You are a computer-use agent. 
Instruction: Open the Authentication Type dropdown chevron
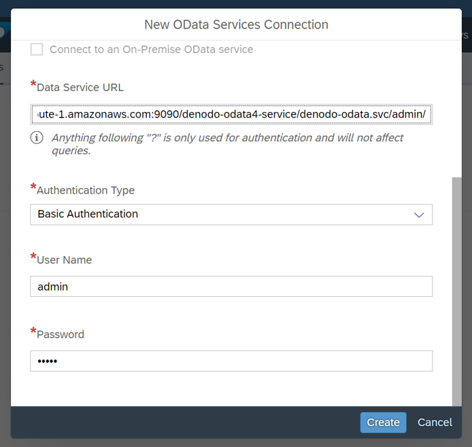tap(419, 215)
